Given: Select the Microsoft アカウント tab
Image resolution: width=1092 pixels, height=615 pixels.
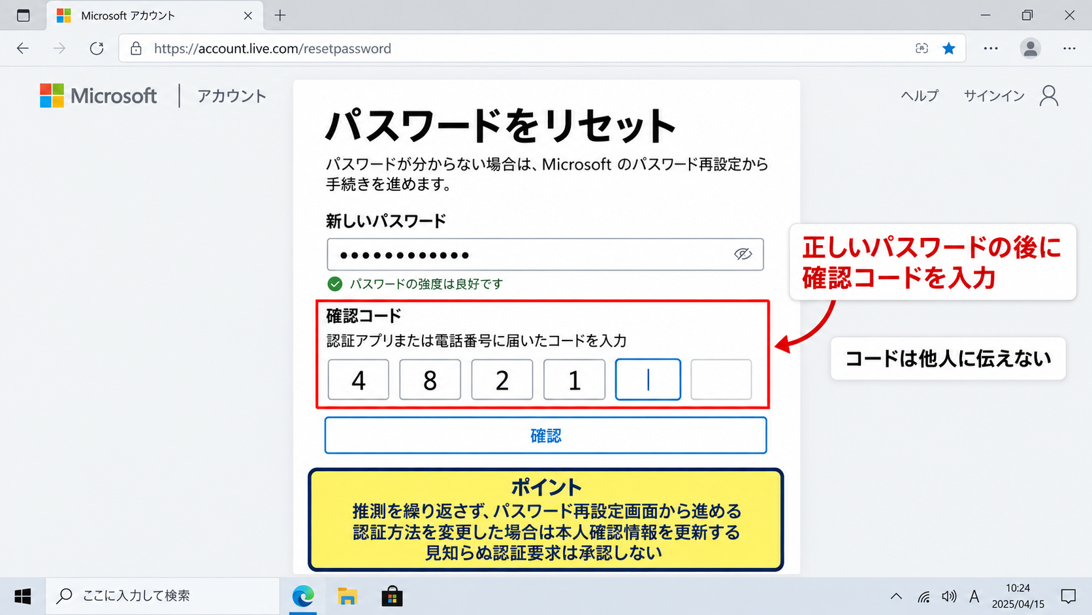Looking at the screenshot, I should (155, 16).
